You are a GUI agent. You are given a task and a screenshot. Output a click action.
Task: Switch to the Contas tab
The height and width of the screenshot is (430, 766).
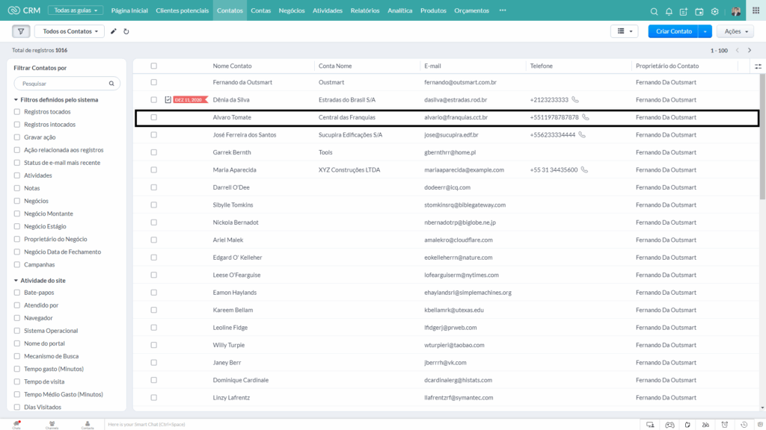260,10
